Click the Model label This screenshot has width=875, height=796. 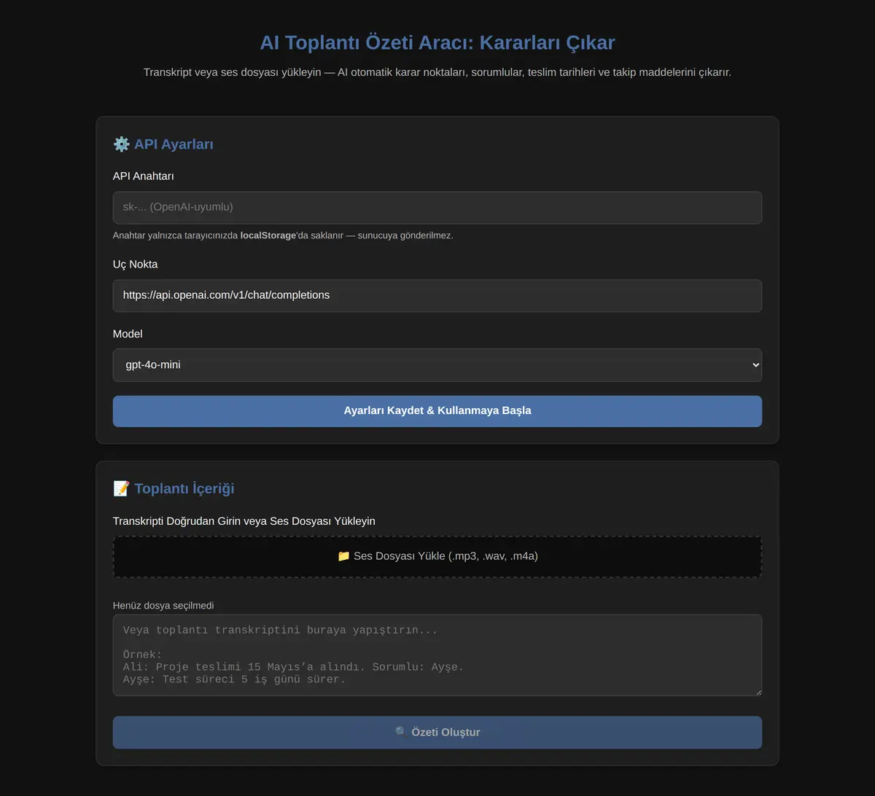point(128,334)
